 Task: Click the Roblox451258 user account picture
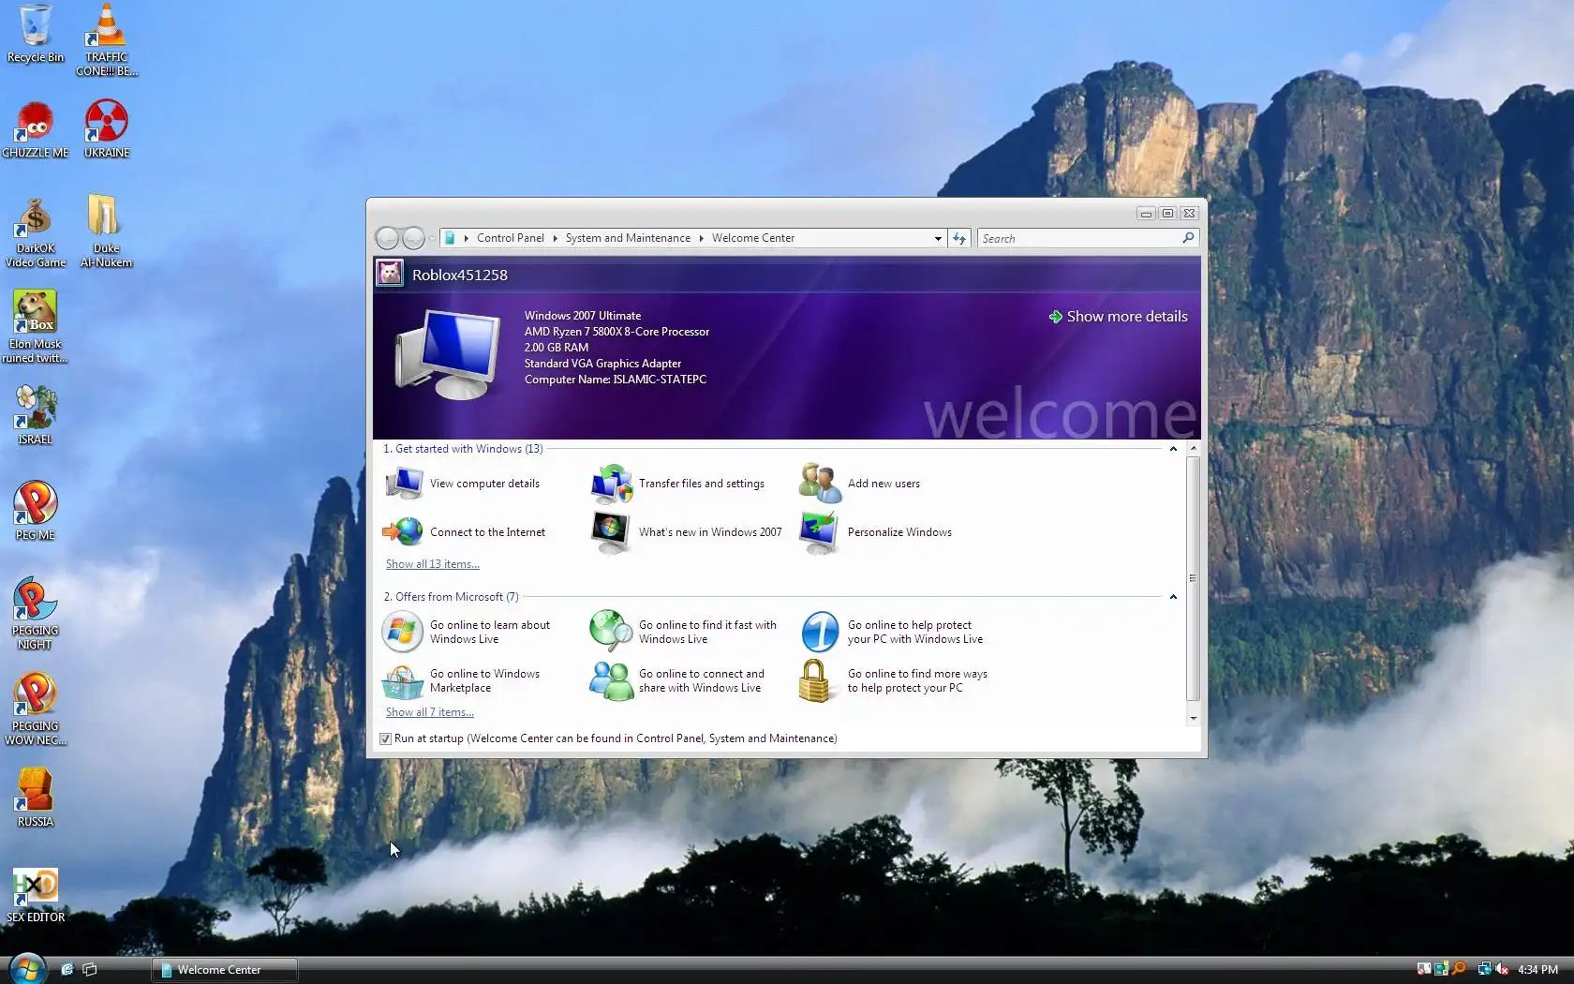[x=390, y=274]
